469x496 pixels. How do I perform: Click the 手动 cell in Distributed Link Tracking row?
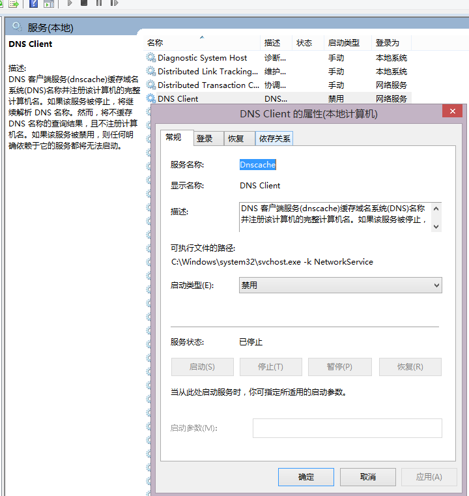[x=335, y=72]
